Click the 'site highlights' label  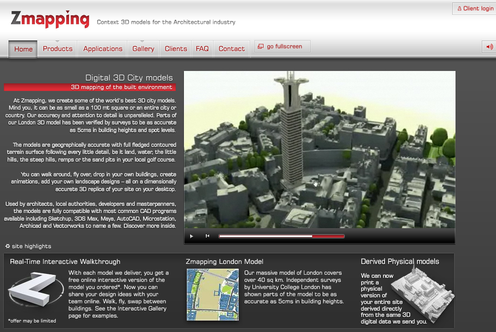click(x=31, y=246)
